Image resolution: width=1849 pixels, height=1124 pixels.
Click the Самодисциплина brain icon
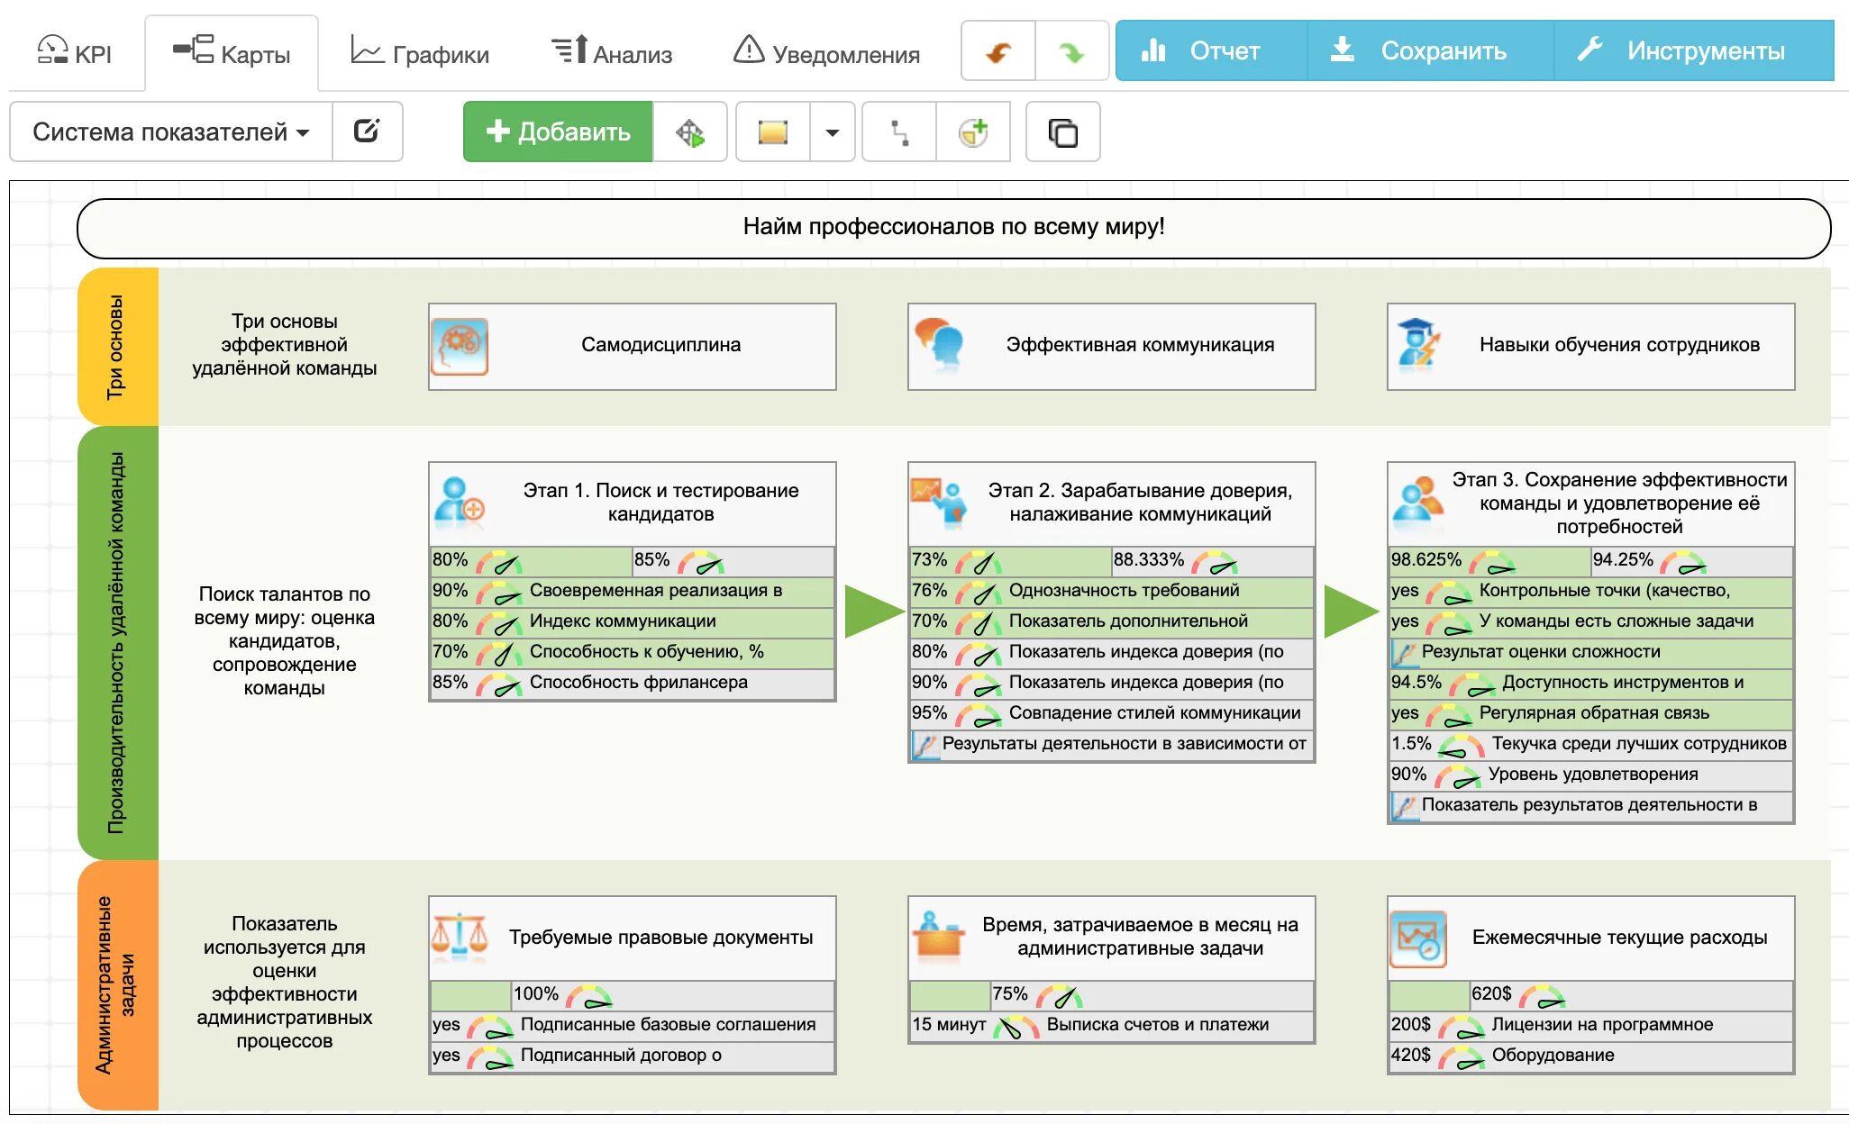point(460,346)
